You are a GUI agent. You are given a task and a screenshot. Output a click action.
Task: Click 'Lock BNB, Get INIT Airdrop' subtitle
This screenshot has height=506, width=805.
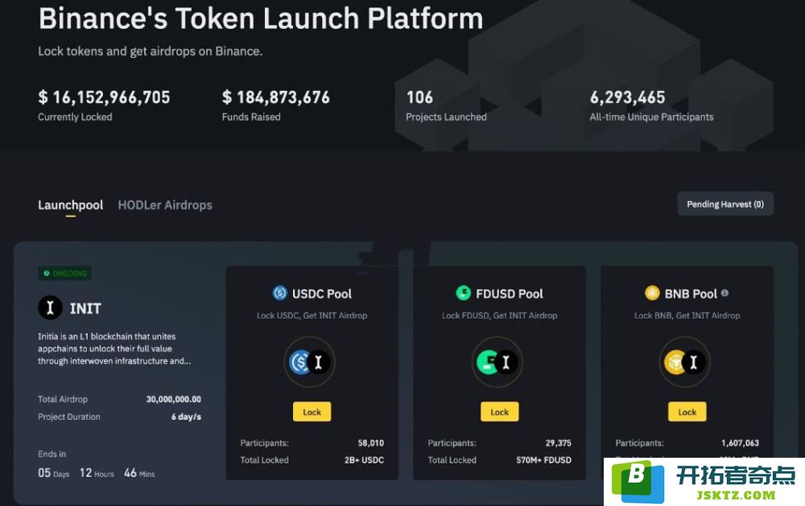point(687,315)
